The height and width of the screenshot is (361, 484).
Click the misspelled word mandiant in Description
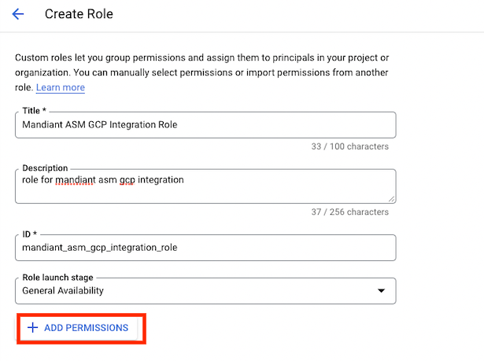pyautogui.click(x=76, y=180)
